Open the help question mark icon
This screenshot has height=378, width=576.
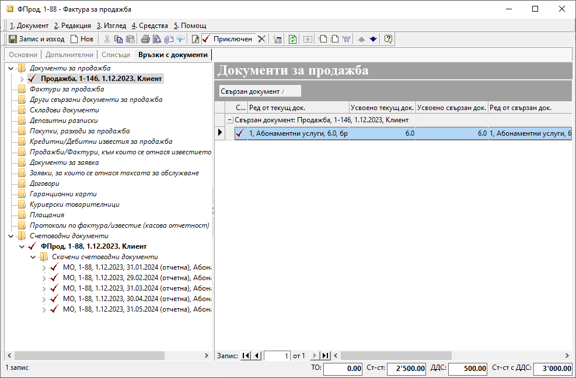(388, 39)
